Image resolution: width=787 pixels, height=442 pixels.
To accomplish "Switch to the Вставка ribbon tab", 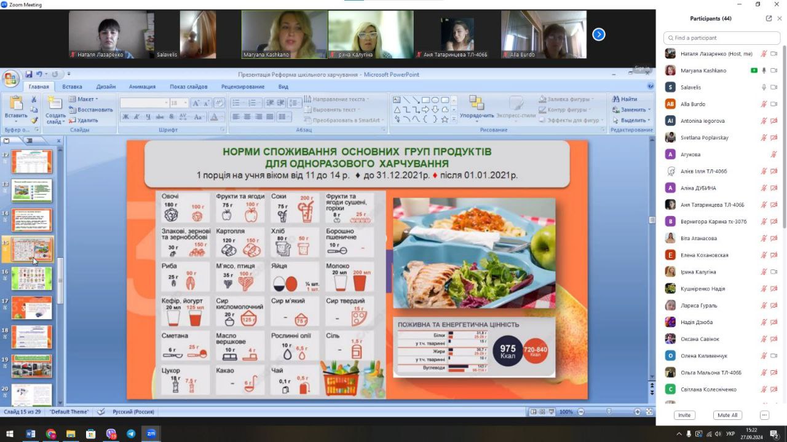I will coord(72,87).
